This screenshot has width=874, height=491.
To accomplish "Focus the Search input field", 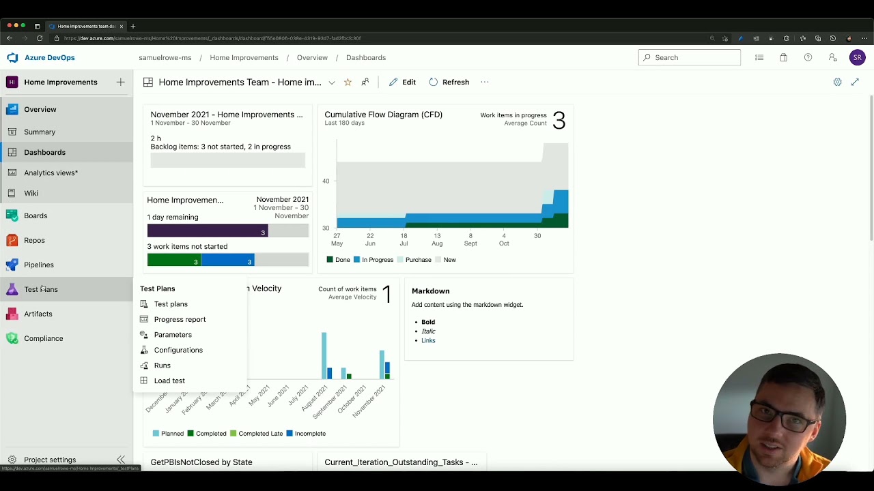I will click(x=690, y=57).
